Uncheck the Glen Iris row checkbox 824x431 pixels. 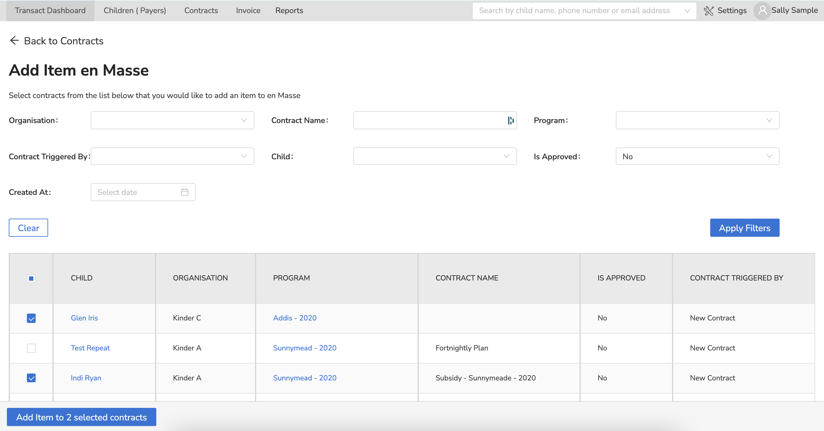31,318
